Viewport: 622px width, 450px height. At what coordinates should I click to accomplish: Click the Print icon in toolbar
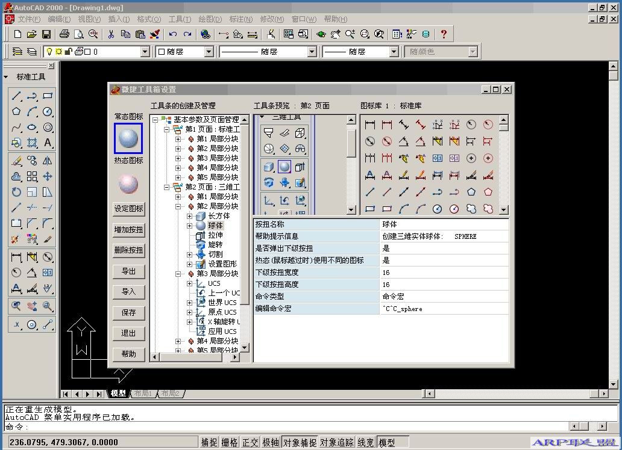click(64, 34)
